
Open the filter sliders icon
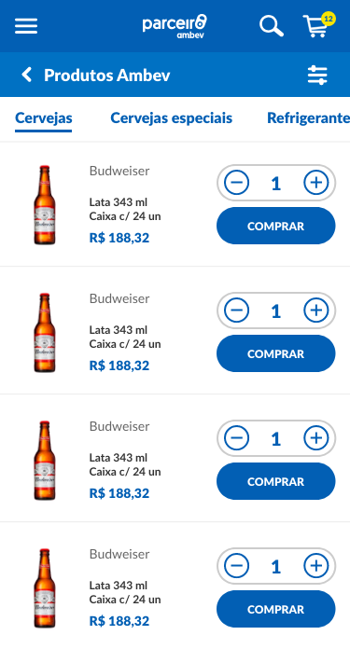pos(317,76)
